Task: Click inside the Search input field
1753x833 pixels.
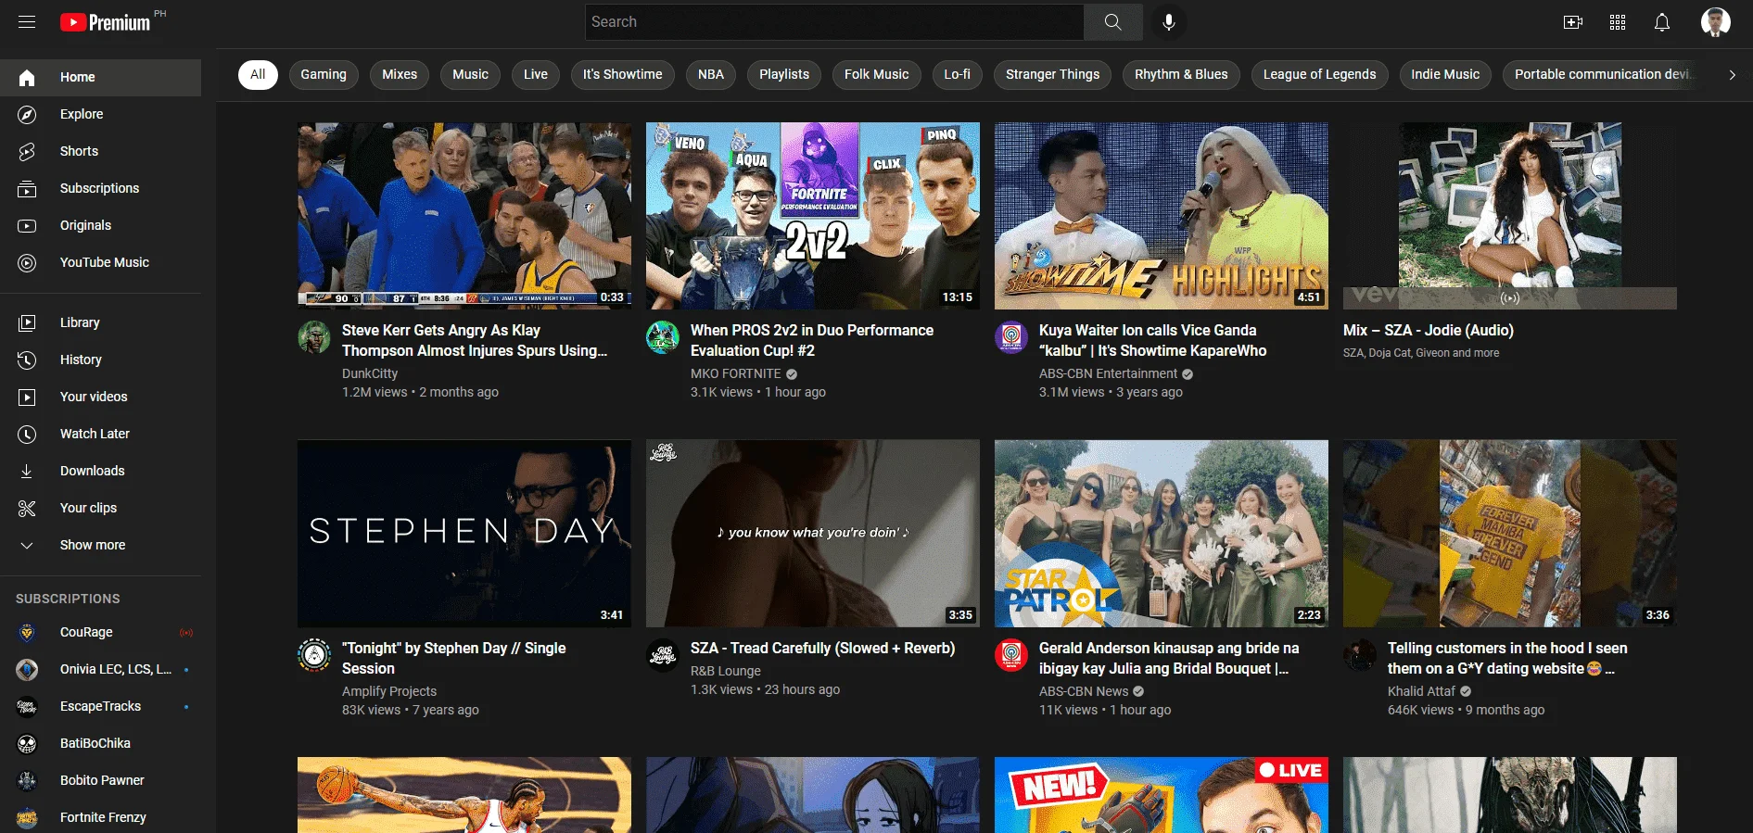Action: click(x=834, y=22)
